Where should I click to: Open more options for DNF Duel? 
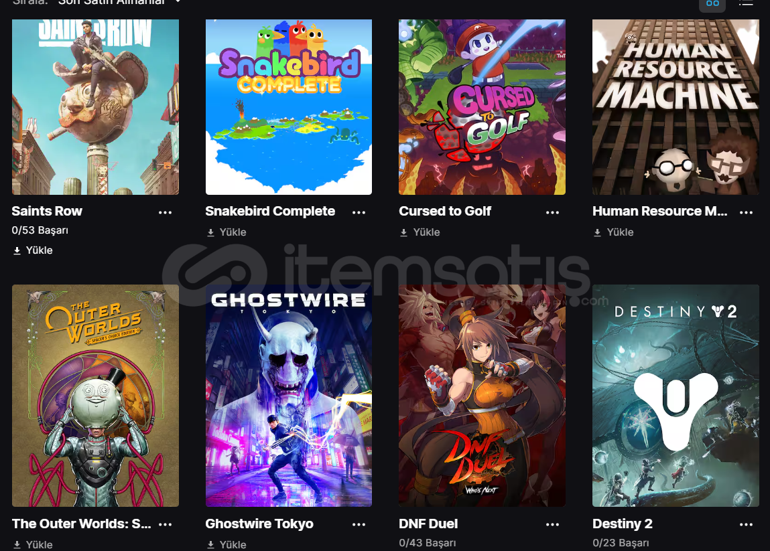[x=552, y=524]
